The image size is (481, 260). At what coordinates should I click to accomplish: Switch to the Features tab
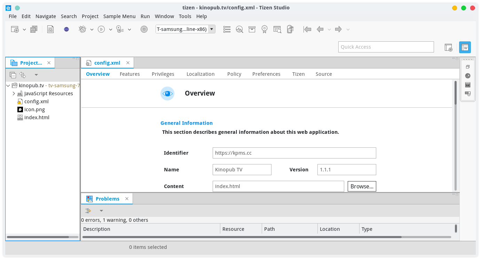(x=130, y=74)
